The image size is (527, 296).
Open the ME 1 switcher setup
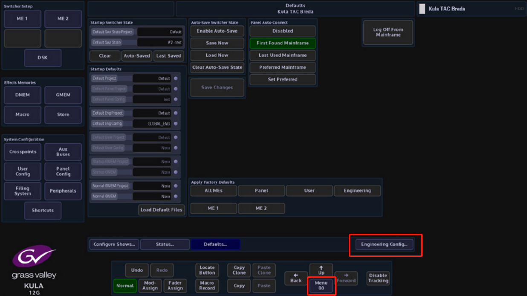point(23,19)
